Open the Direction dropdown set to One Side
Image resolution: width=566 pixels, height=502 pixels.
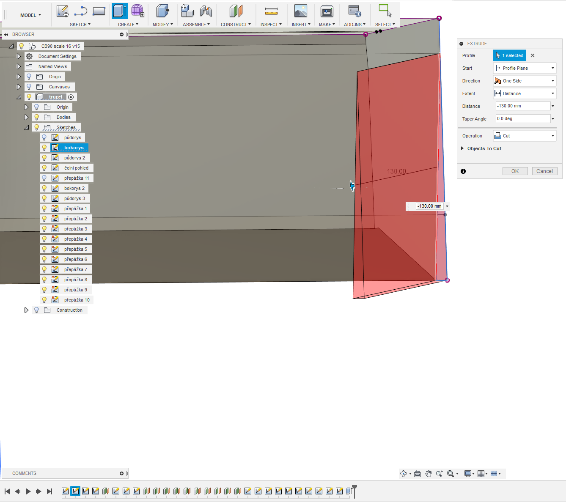point(525,81)
